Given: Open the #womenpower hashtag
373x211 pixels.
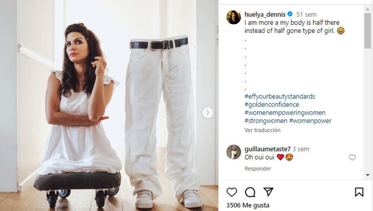Looking at the screenshot, I should 310,121.
